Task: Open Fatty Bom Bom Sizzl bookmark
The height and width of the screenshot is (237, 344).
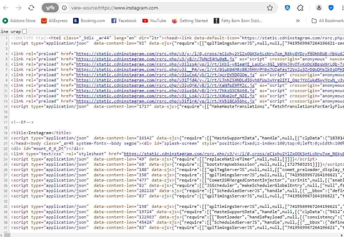Action: click(x=238, y=21)
